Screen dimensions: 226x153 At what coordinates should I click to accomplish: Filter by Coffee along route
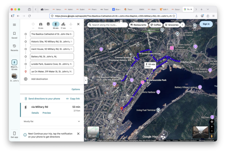click(x=156, y=25)
